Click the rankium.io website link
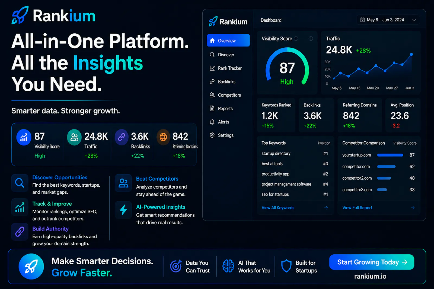The image size is (434, 289). (x=370, y=276)
